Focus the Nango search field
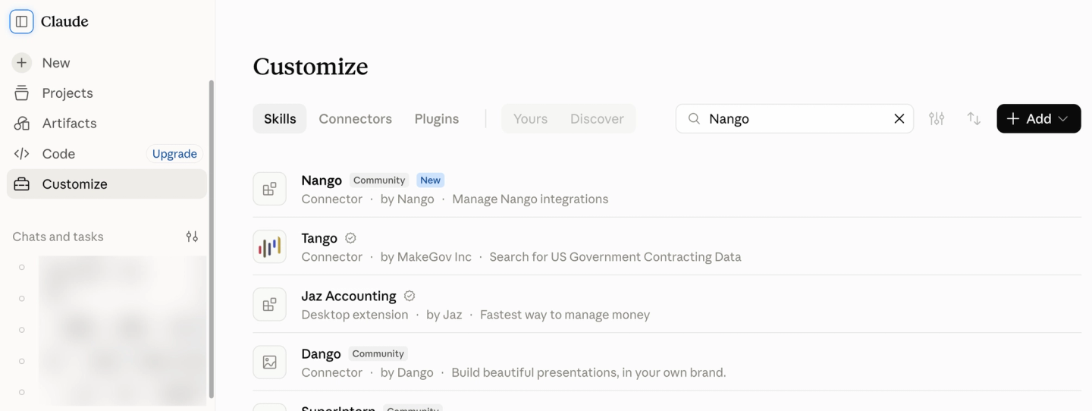Image resolution: width=1092 pixels, height=411 pixels. click(795, 118)
